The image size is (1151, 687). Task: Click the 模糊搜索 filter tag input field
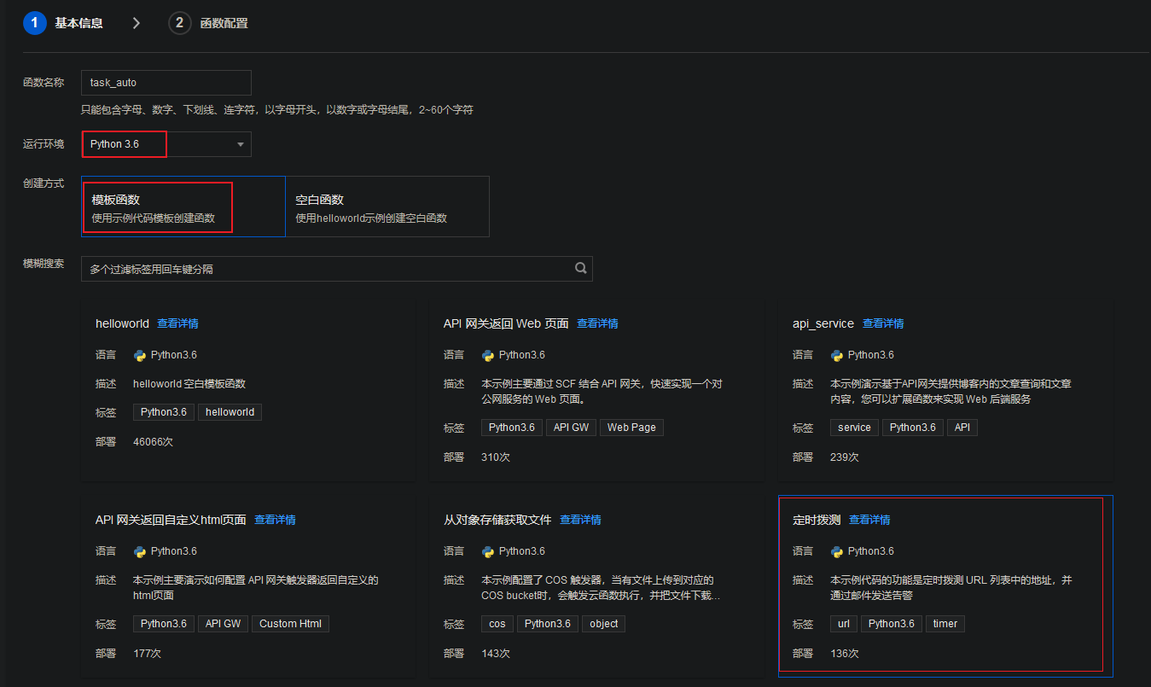(x=337, y=269)
